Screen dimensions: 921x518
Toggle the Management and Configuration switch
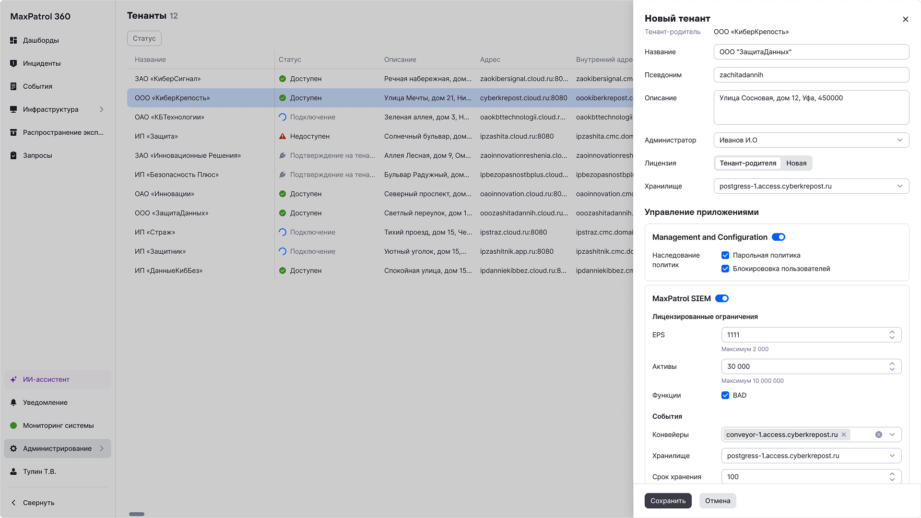[x=779, y=237]
